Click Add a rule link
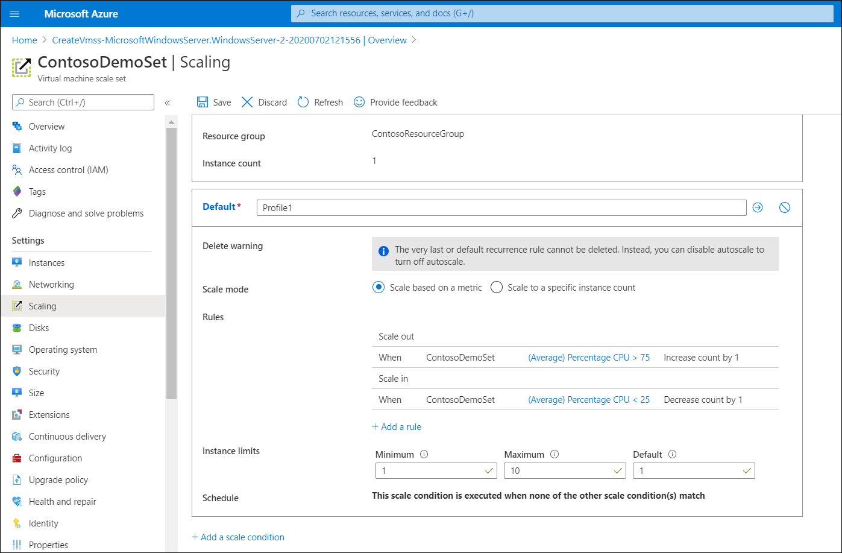842x553 pixels. (397, 426)
